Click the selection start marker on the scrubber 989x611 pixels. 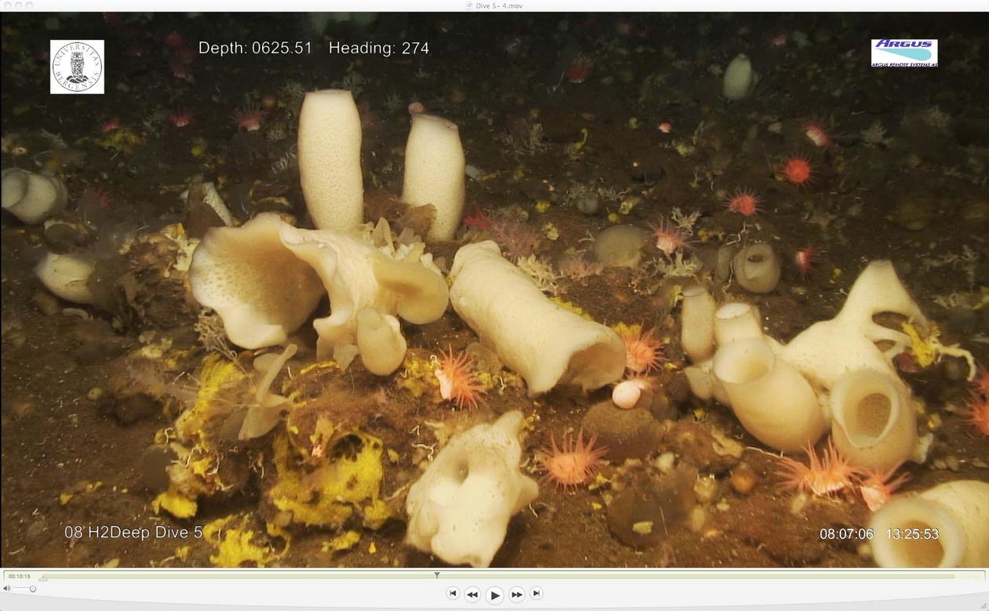coord(43,580)
